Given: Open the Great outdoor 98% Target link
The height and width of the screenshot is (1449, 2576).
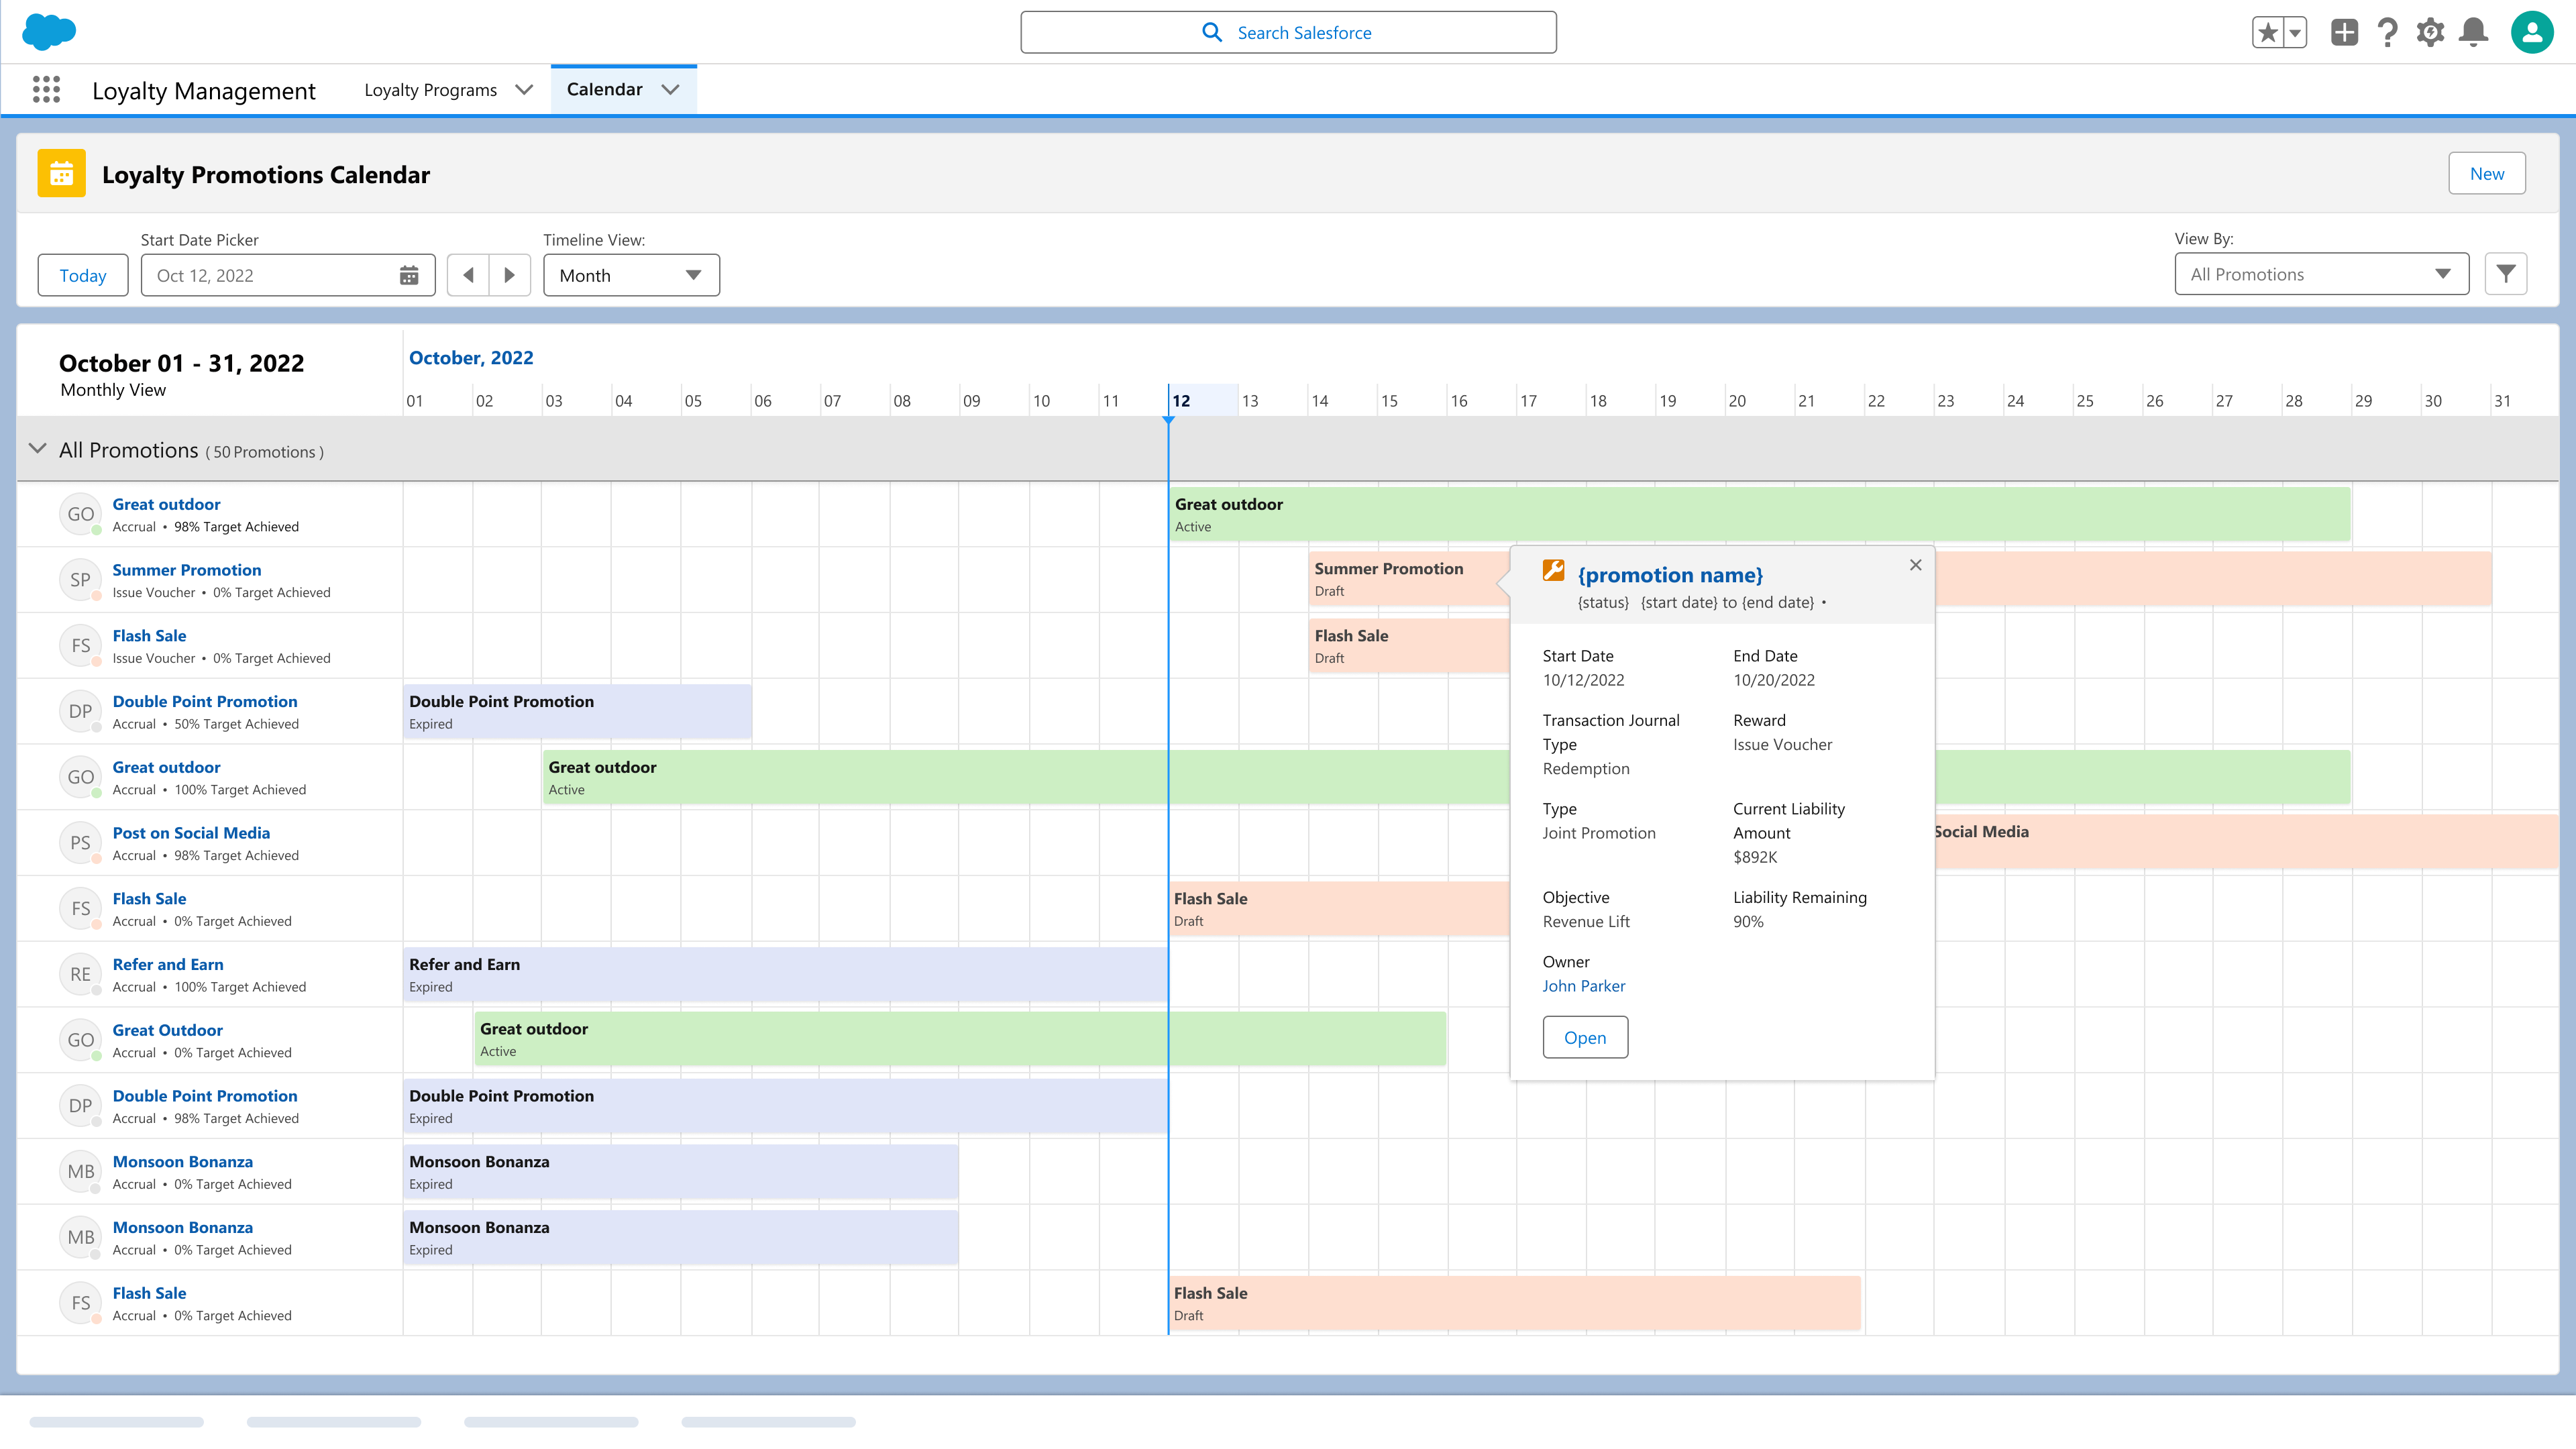Looking at the screenshot, I should click(x=166, y=504).
